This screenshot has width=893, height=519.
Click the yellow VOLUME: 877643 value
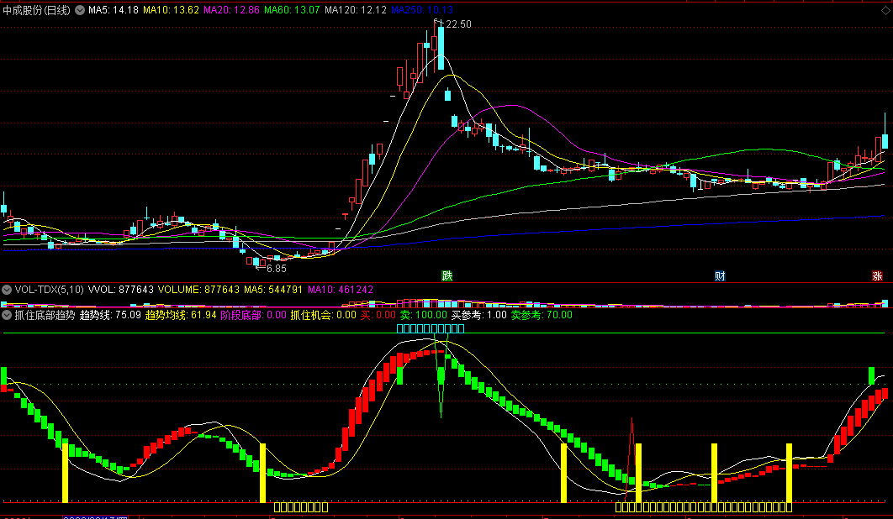[x=198, y=290]
